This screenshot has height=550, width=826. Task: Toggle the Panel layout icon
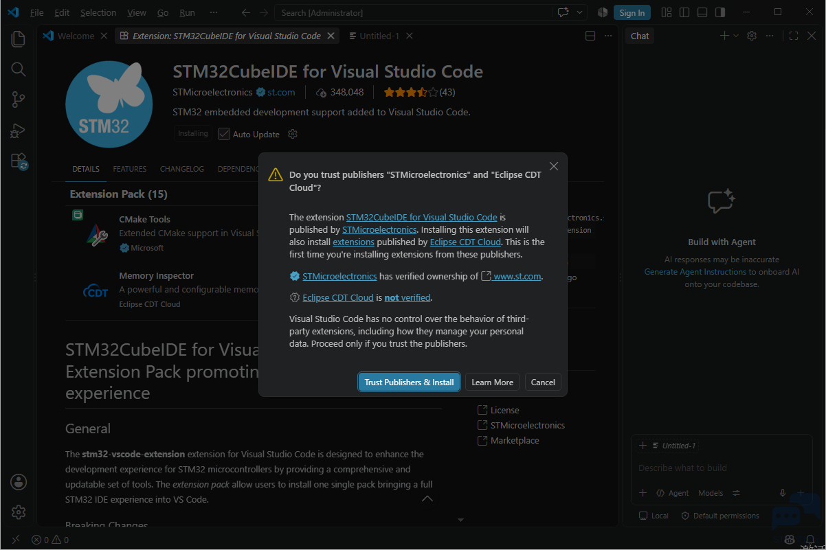click(702, 12)
